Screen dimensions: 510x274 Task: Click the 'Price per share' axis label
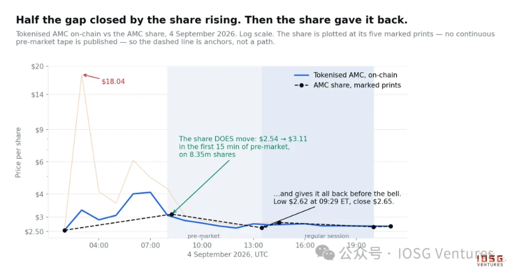coord(18,152)
